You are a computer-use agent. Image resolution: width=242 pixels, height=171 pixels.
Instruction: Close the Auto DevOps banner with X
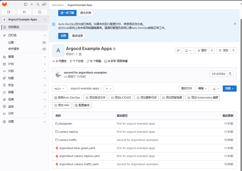coord(235,24)
